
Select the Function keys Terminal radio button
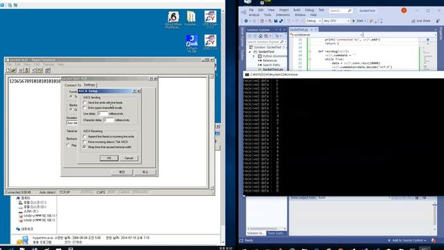pyautogui.click(x=71, y=97)
